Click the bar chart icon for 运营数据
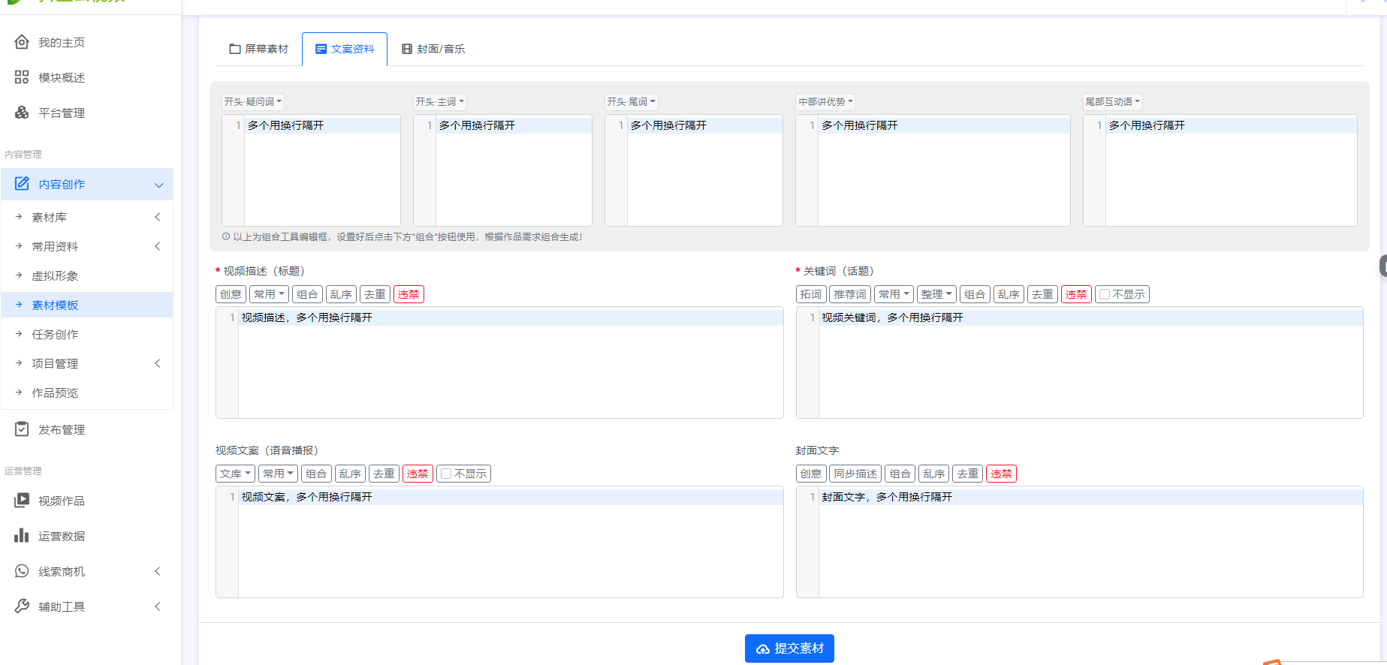1387x665 pixels. (22, 536)
